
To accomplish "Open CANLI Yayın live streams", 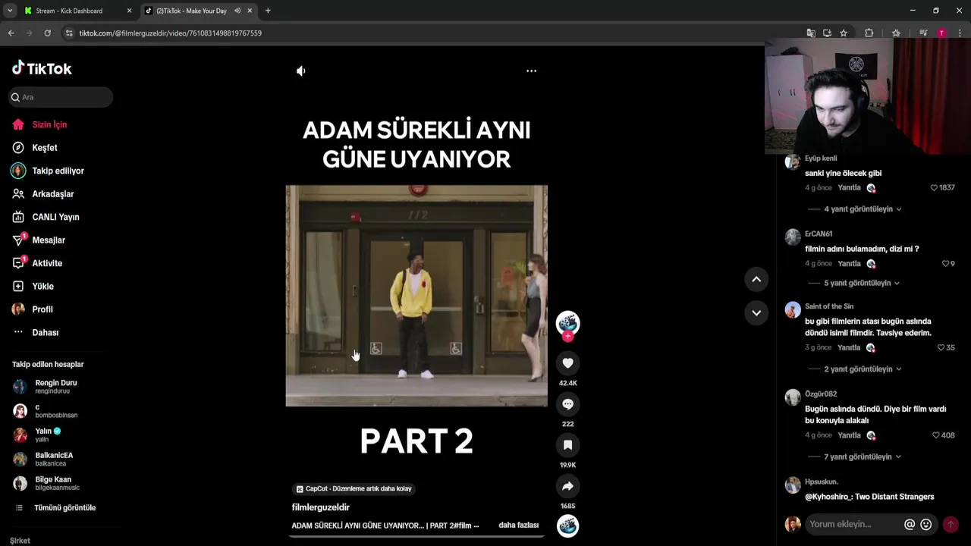I will (46, 217).
